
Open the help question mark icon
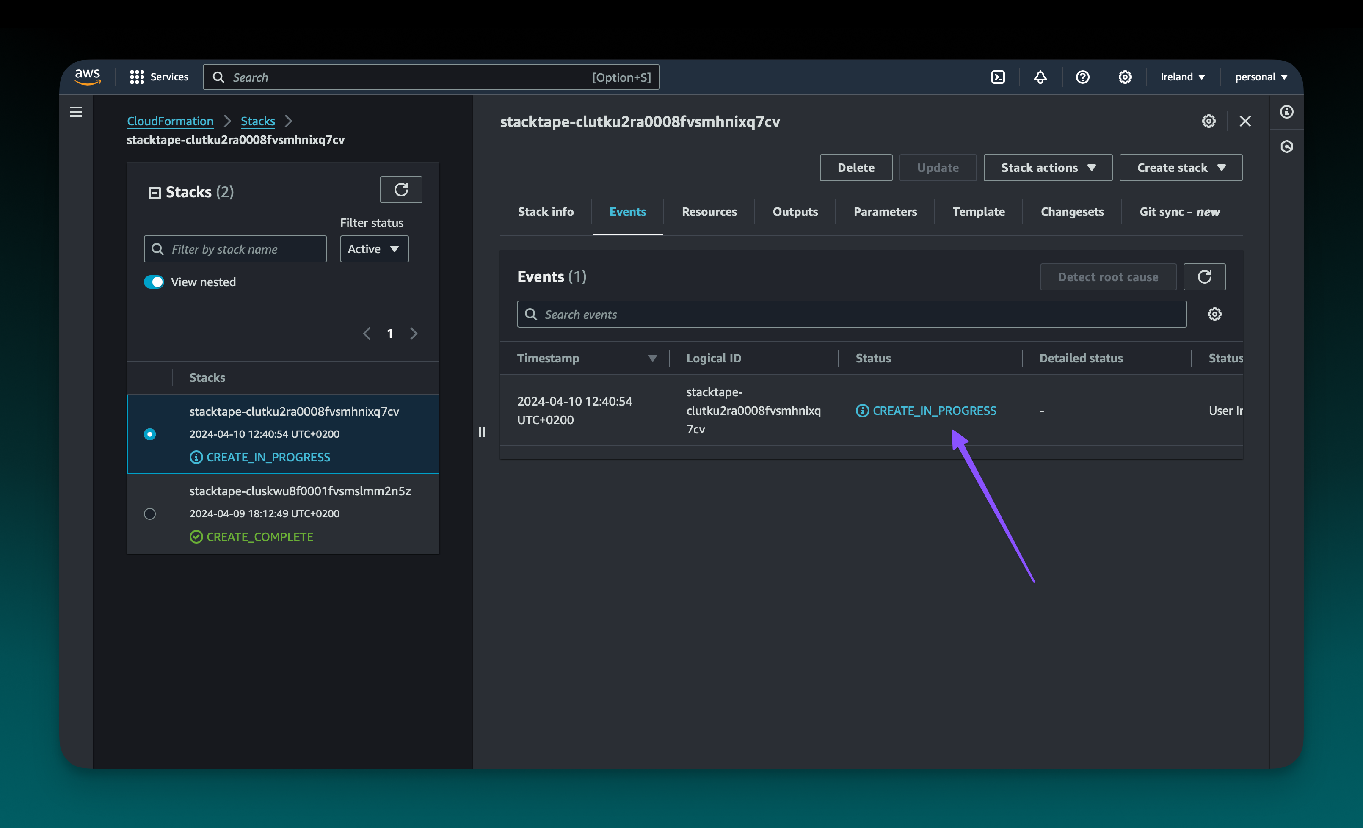click(x=1082, y=77)
